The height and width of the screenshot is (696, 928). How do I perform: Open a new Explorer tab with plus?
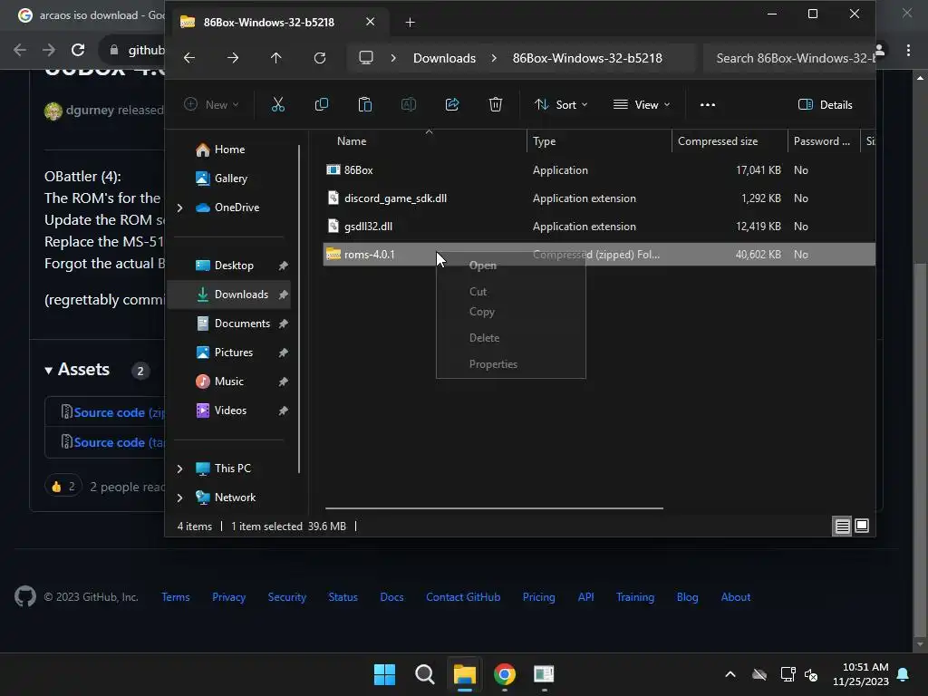411,23
